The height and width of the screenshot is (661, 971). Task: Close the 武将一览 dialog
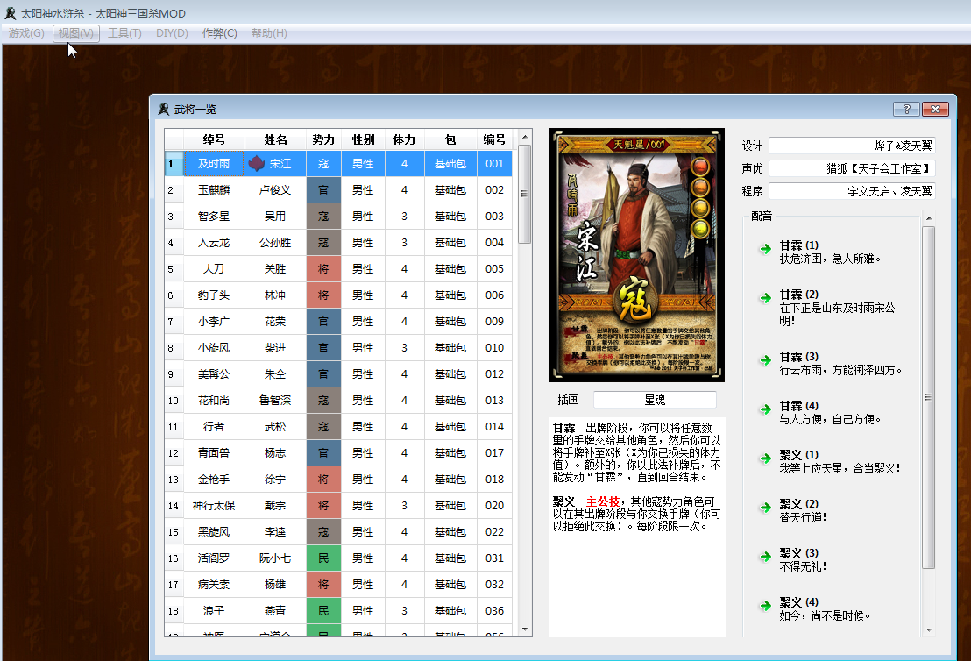[935, 109]
